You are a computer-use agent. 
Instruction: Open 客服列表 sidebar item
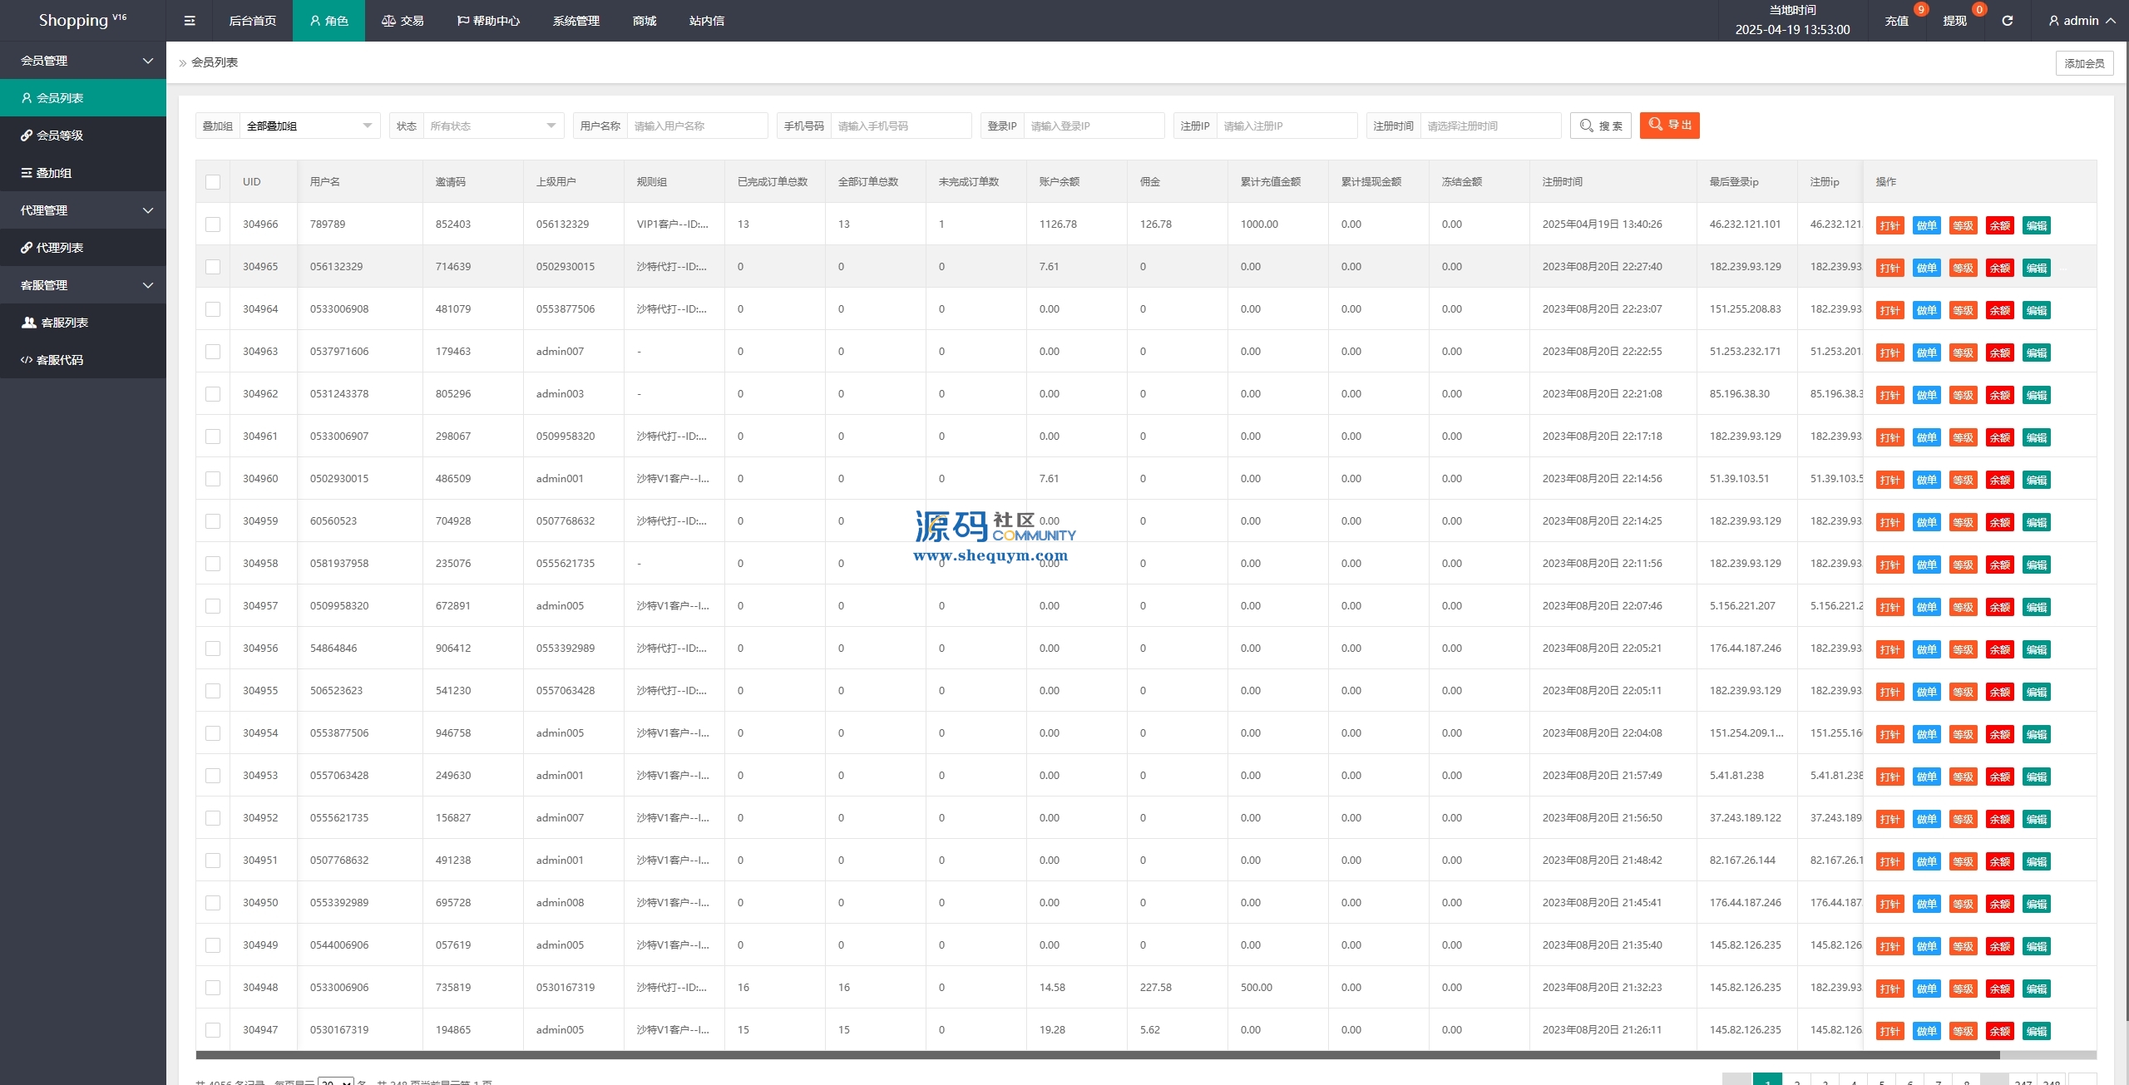click(64, 323)
